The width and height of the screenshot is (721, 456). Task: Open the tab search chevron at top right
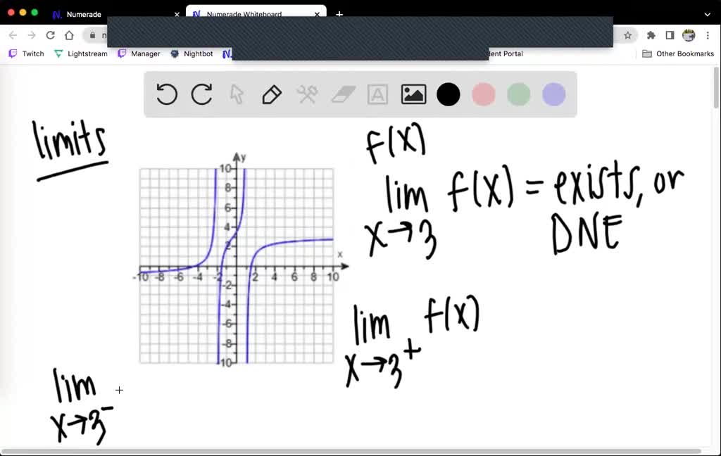click(706, 13)
